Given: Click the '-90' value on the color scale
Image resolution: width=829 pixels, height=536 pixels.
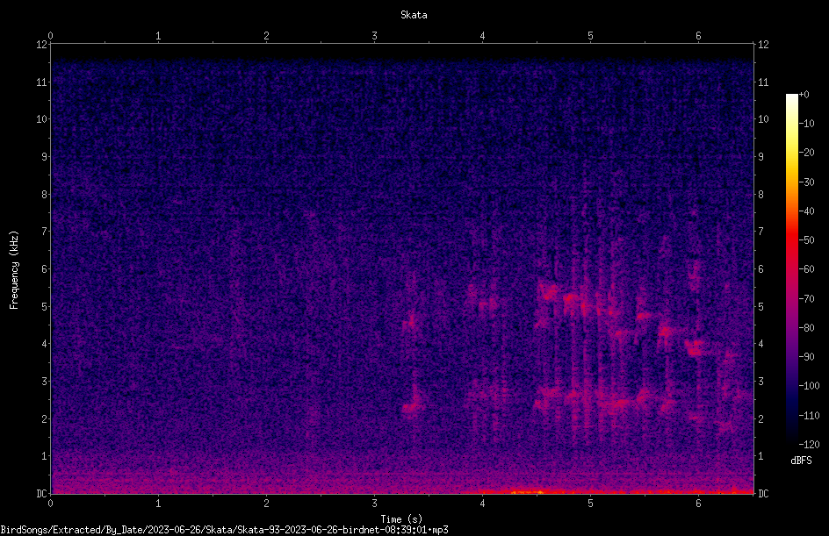Looking at the screenshot, I should tap(807, 357).
